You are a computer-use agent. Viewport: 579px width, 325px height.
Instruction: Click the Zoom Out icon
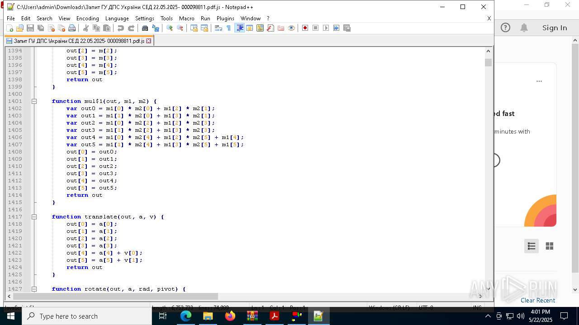click(x=180, y=28)
